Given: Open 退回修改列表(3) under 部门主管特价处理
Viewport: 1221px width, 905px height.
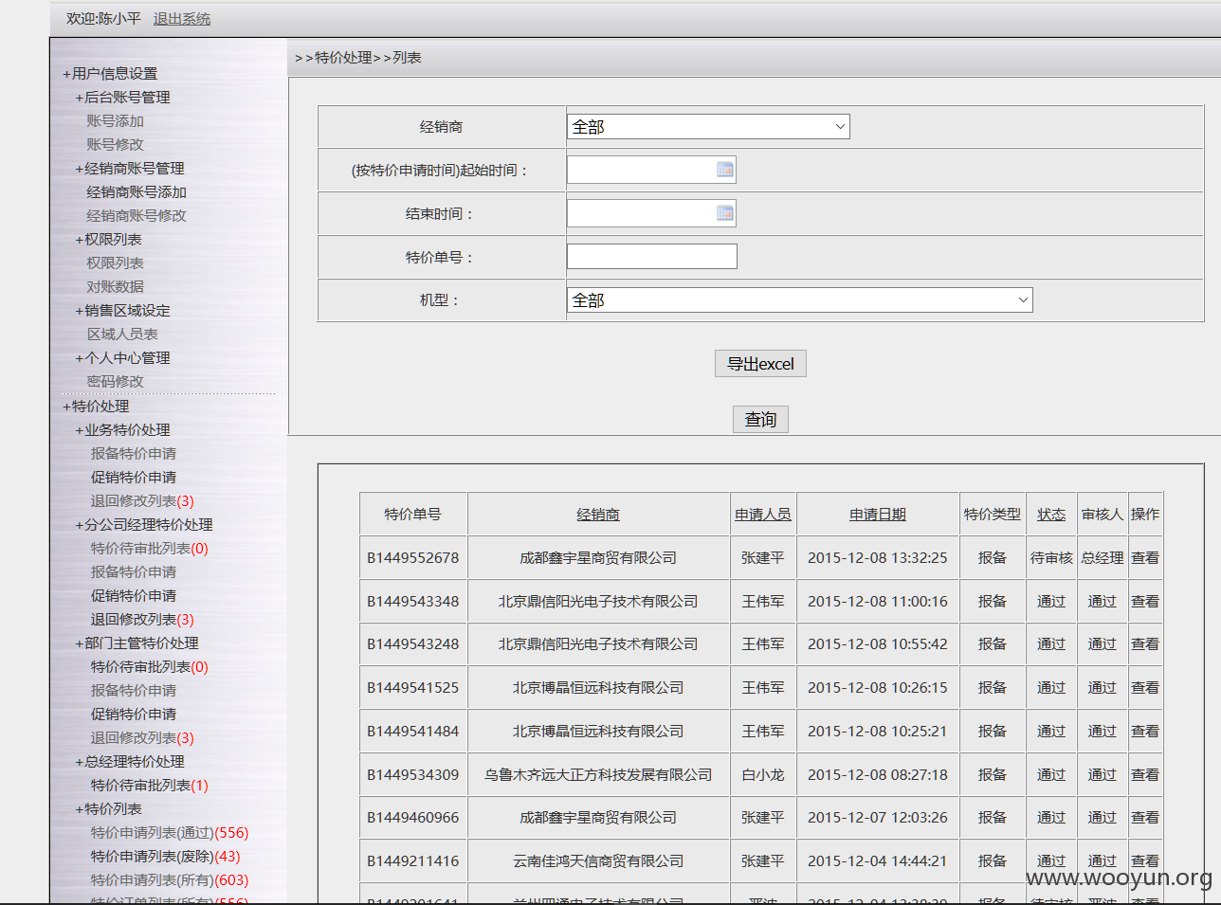Looking at the screenshot, I should coord(142,737).
